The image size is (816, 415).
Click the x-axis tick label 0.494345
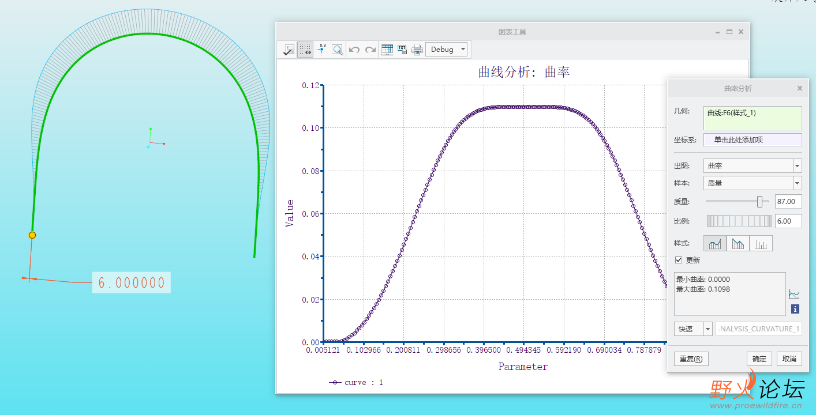(524, 350)
